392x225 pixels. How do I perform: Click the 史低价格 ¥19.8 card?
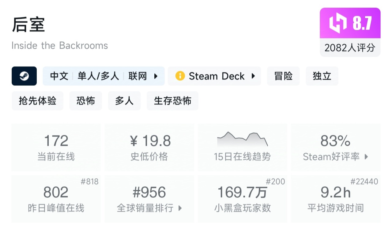click(x=149, y=147)
